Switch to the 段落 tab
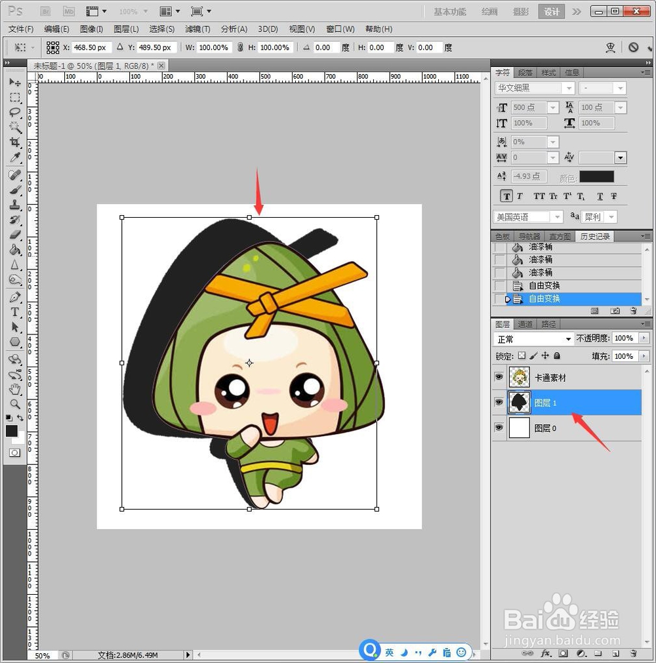 [x=525, y=73]
